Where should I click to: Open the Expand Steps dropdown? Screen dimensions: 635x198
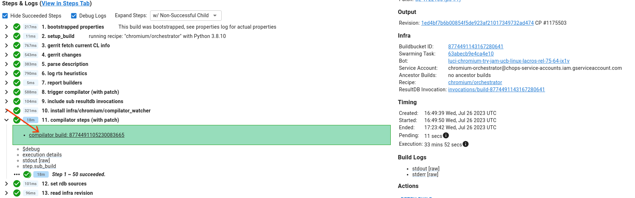click(x=186, y=16)
